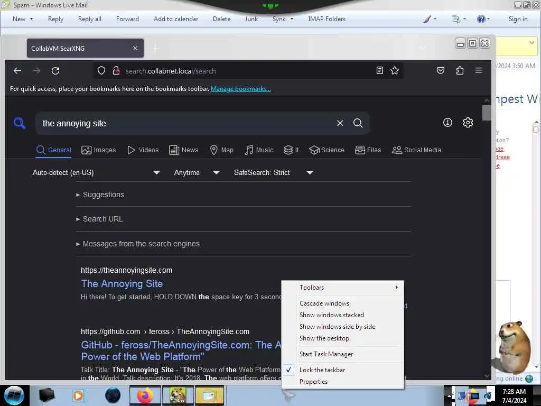This screenshot has width=541, height=406.
Task: Click the search query input field
Action: (x=186, y=123)
